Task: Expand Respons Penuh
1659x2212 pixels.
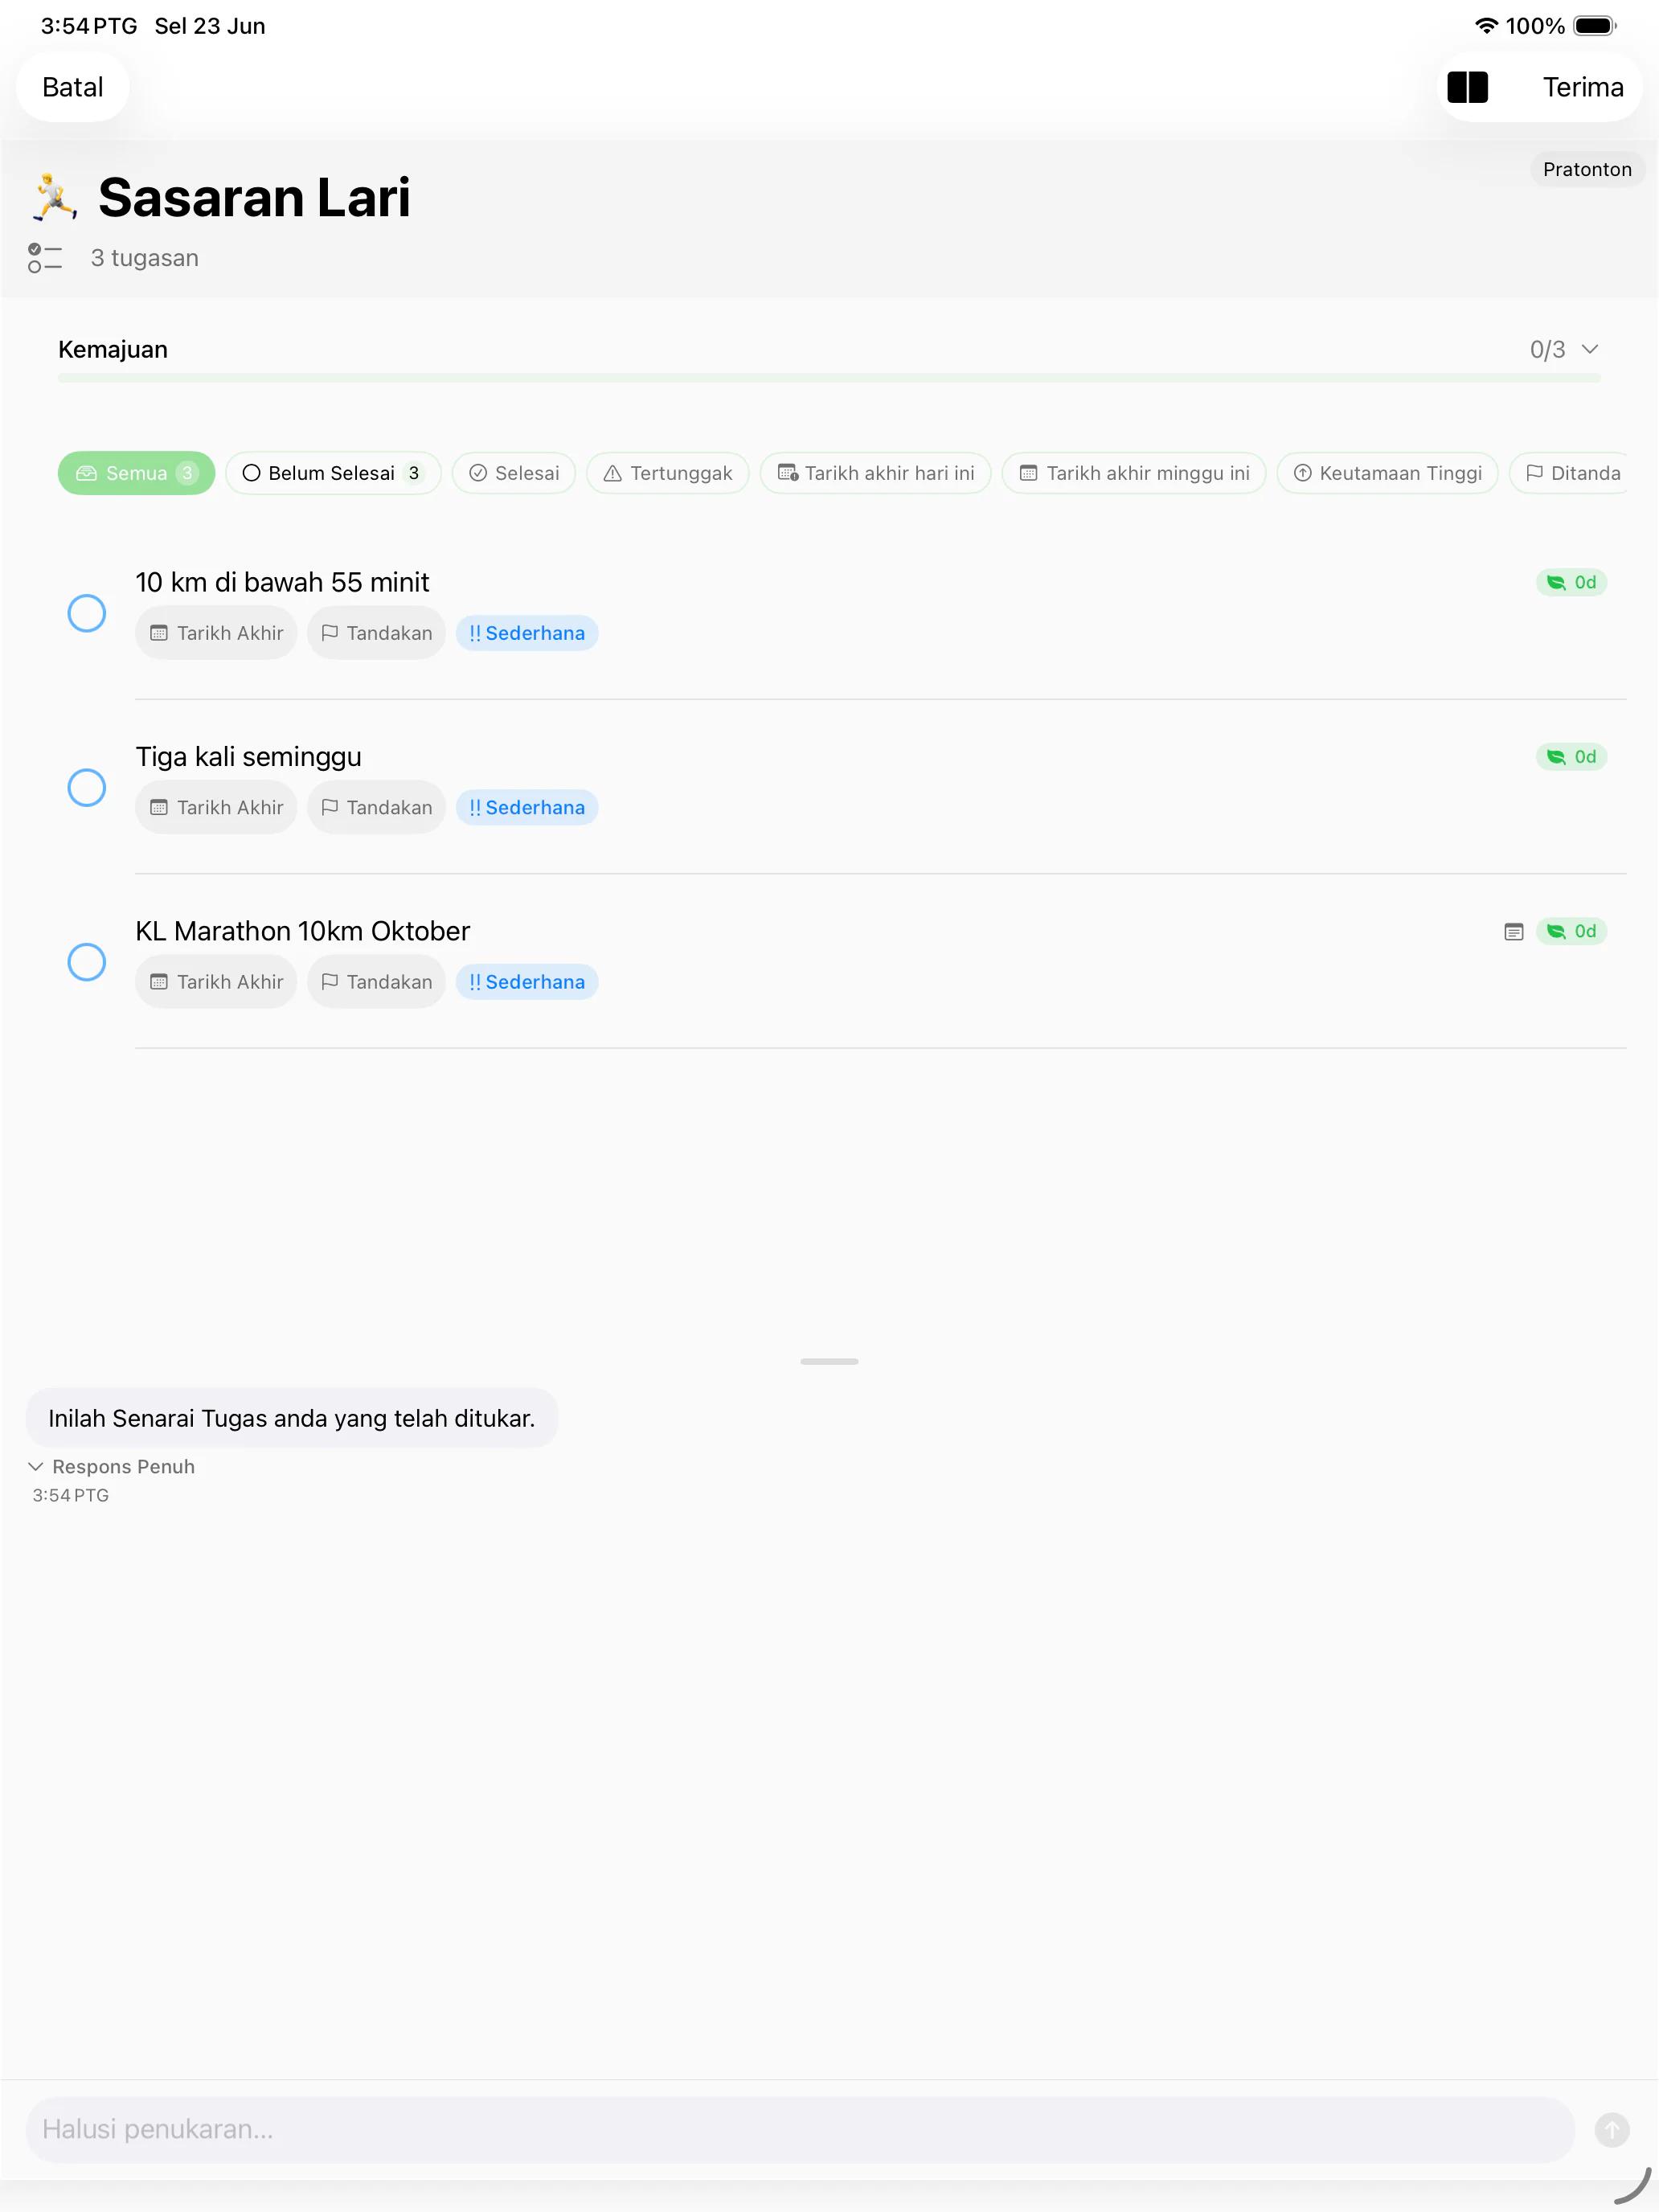Action: click(112, 1467)
